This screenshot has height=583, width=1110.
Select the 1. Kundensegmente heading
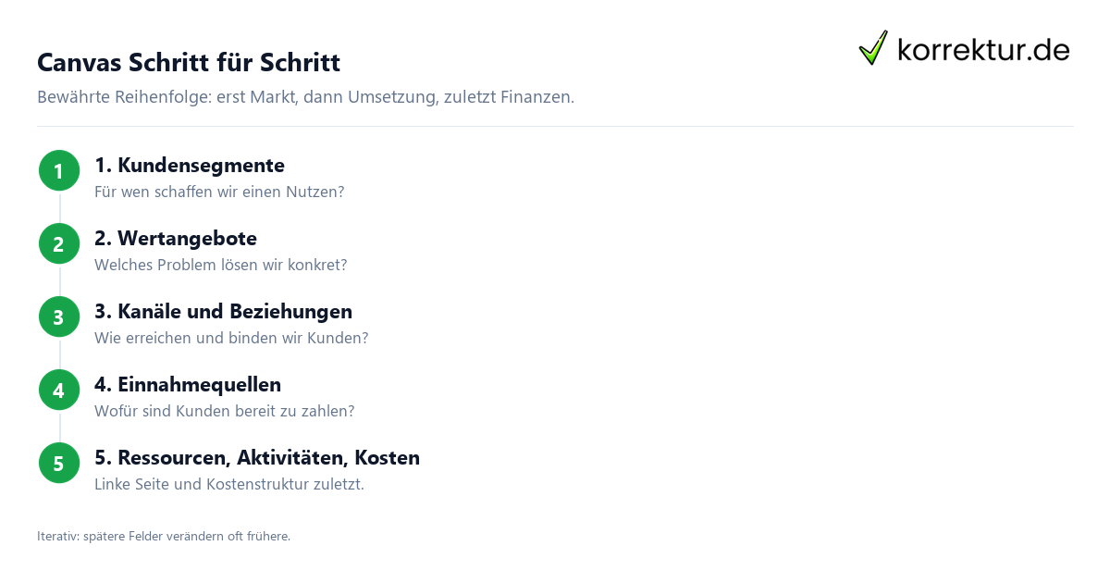point(190,166)
